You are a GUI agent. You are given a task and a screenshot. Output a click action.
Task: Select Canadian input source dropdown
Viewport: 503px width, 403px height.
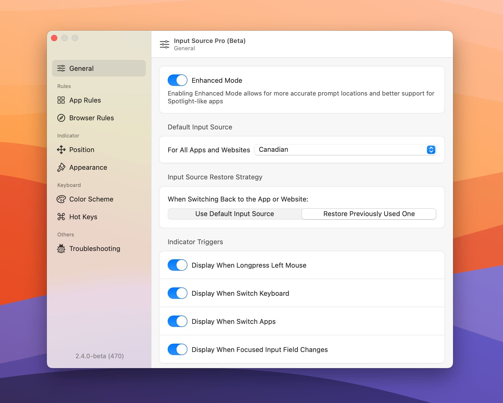pyautogui.click(x=345, y=149)
